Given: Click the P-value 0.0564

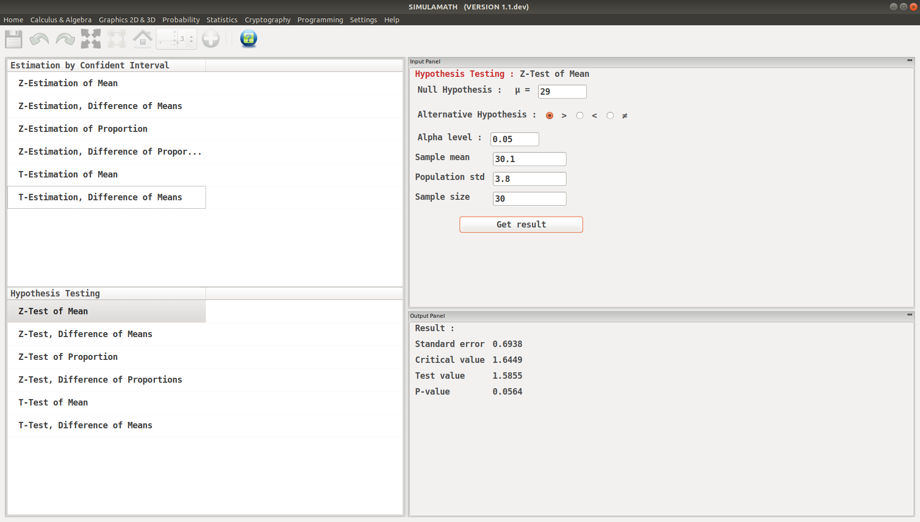Looking at the screenshot, I should (x=507, y=392).
